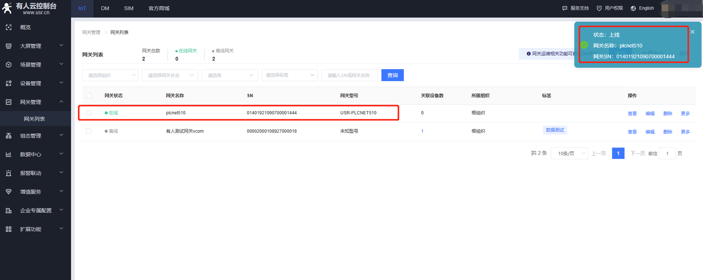Click the data center chart icon
The height and width of the screenshot is (280, 703).
pos(9,154)
